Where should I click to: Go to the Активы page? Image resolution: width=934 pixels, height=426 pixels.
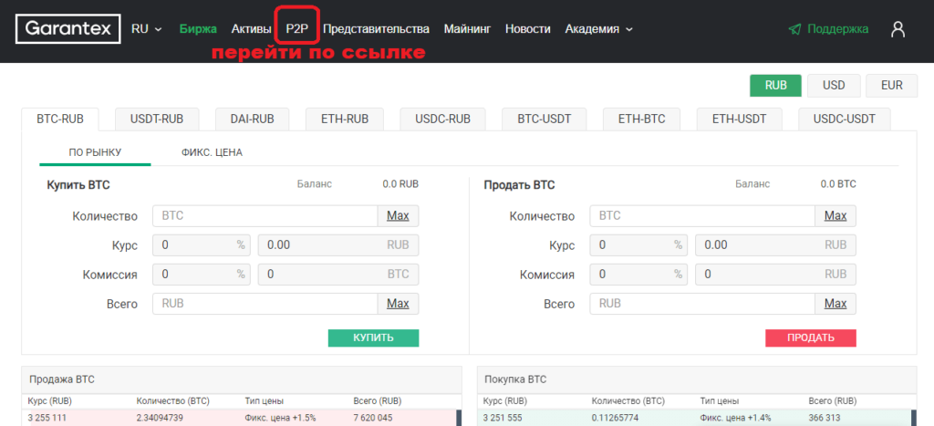click(x=251, y=29)
